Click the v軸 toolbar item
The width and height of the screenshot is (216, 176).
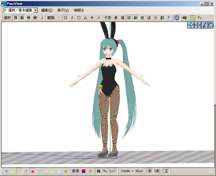[184, 18]
